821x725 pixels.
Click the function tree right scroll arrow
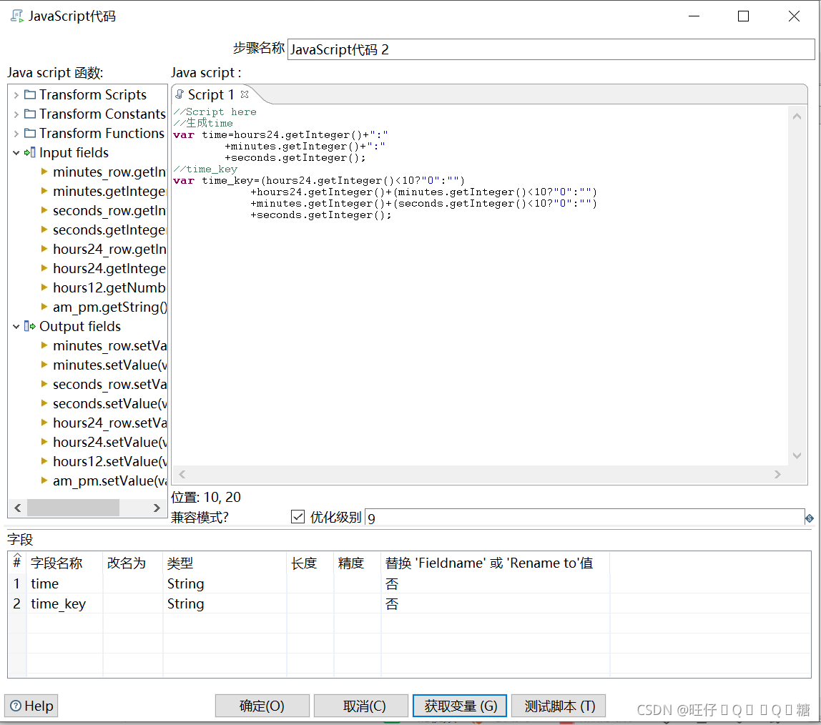point(157,508)
